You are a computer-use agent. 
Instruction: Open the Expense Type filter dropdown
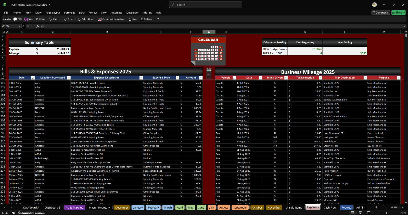pos(177,78)
